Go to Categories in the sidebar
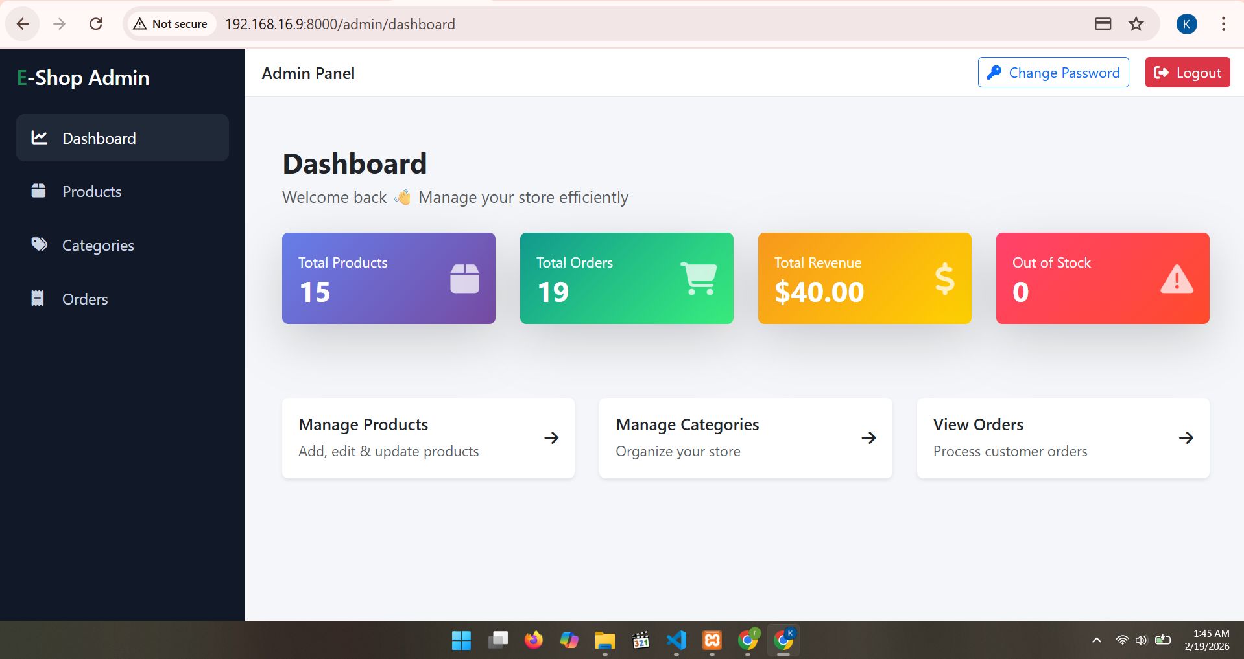The width and height of the screenshot is (1244, 659). [98, 246]
